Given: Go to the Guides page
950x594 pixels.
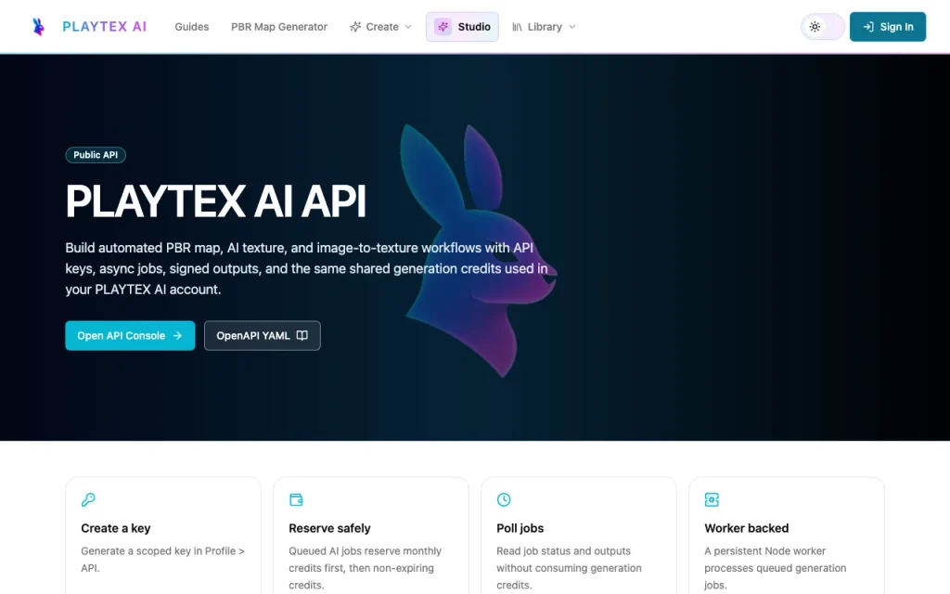Looking at the screenshot, I should [x=191, y=27].
